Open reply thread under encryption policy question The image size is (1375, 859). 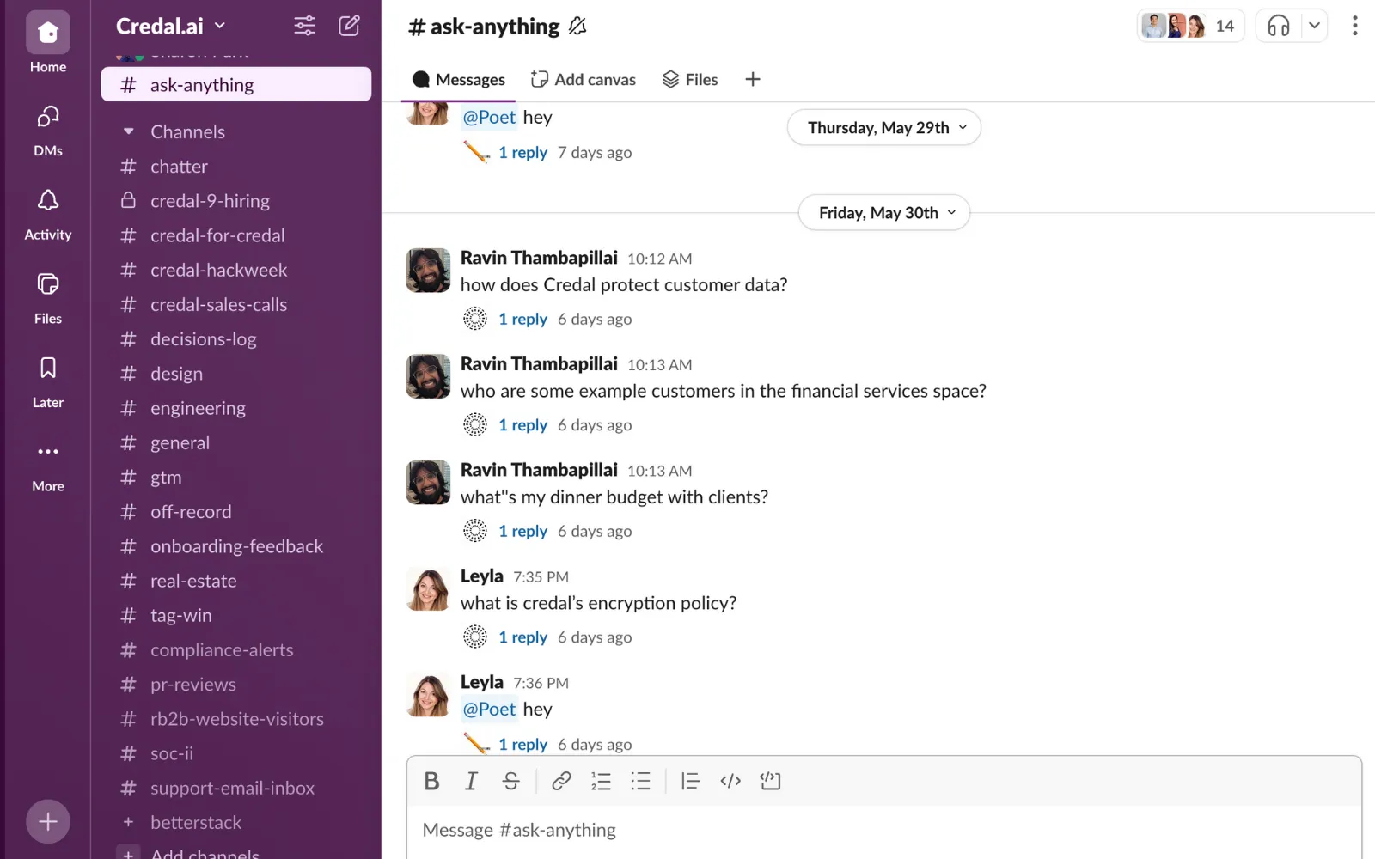522,637
